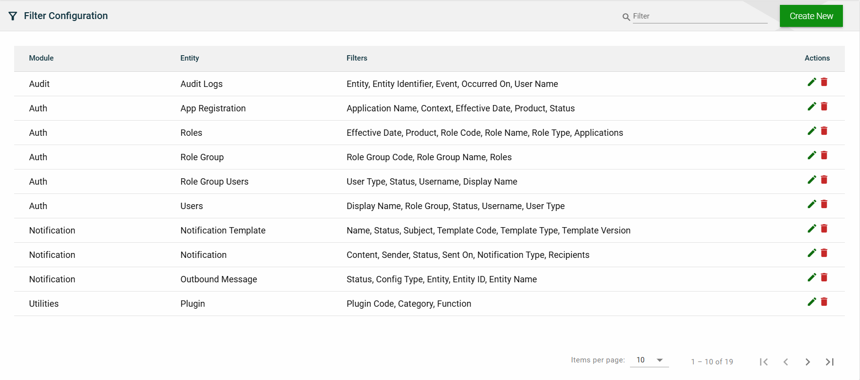Image resolution: width=860 pixels, height=380 pixels.
Task: Sort by the Module column header
Action: tap(42, 58)
